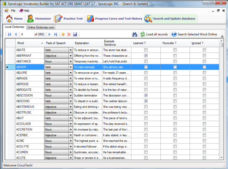228x169 pixels.
Task: Click the vertical scrollbar thumb
Action: tap(222, 45)
